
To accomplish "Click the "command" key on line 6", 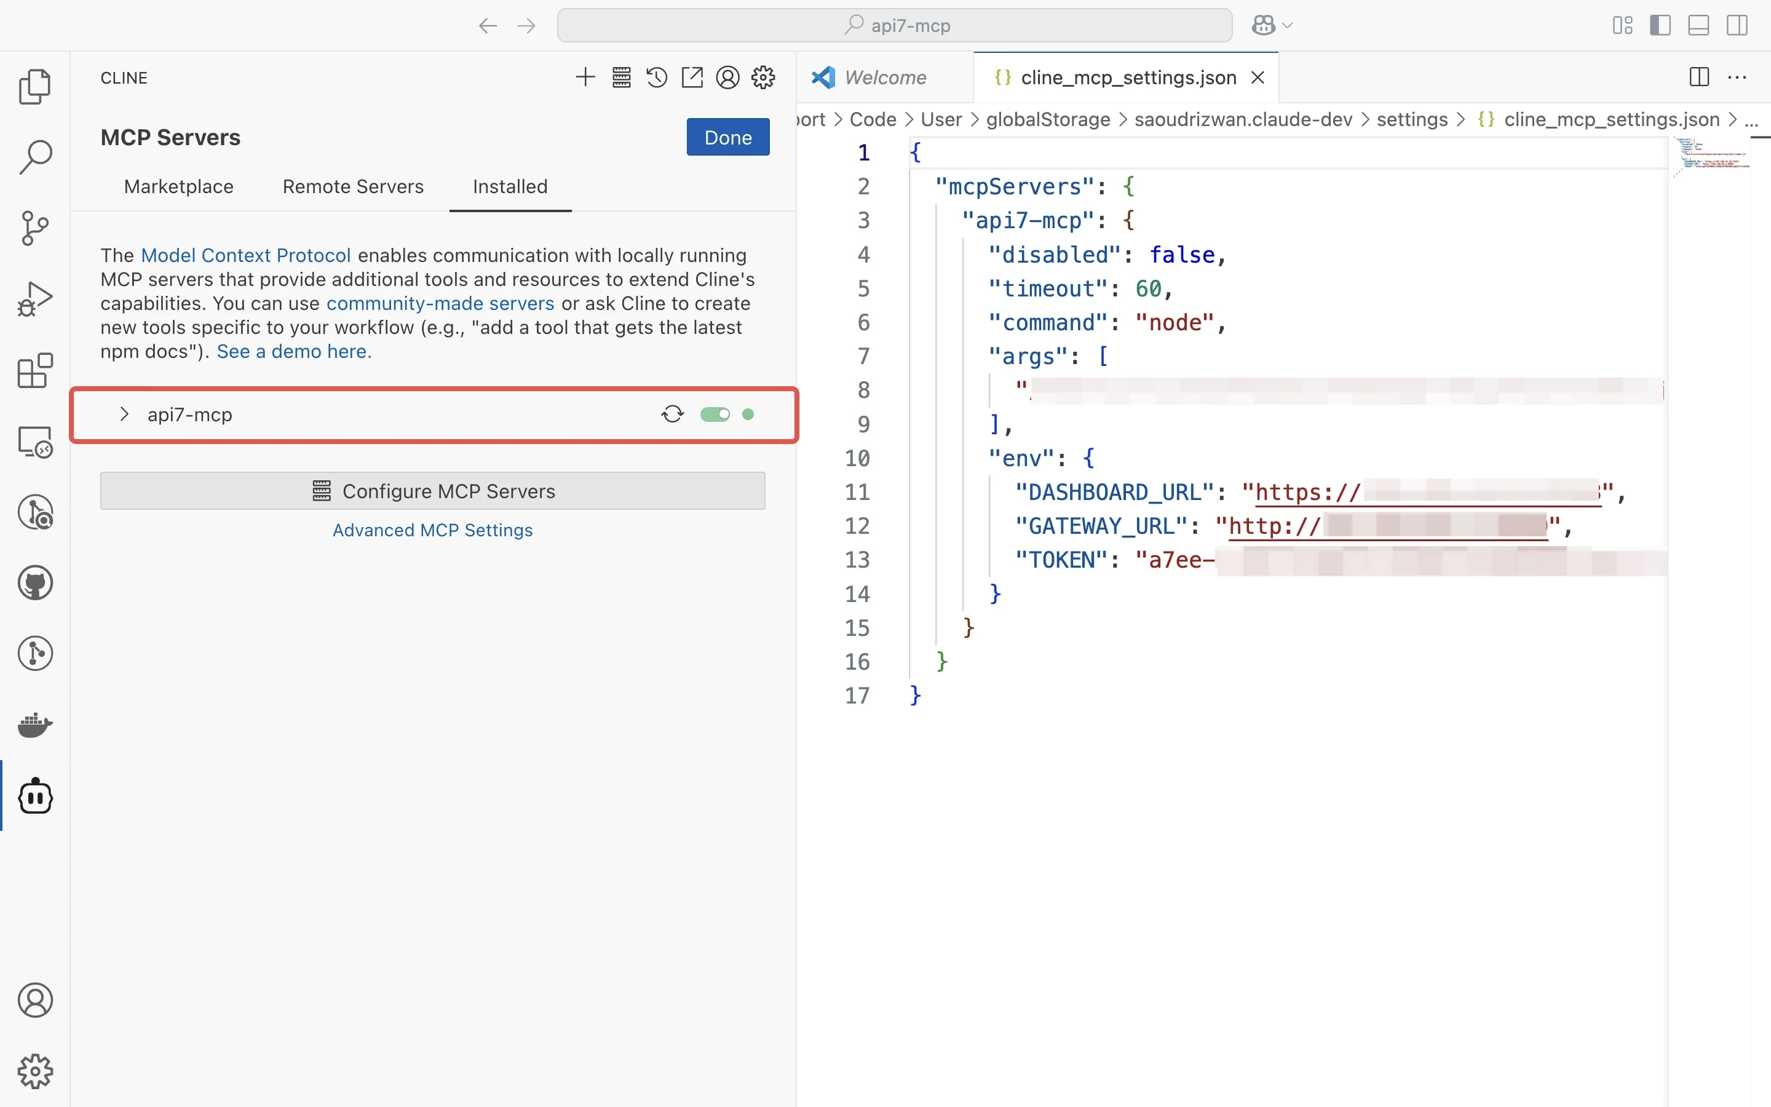I will click(1047, 323).
